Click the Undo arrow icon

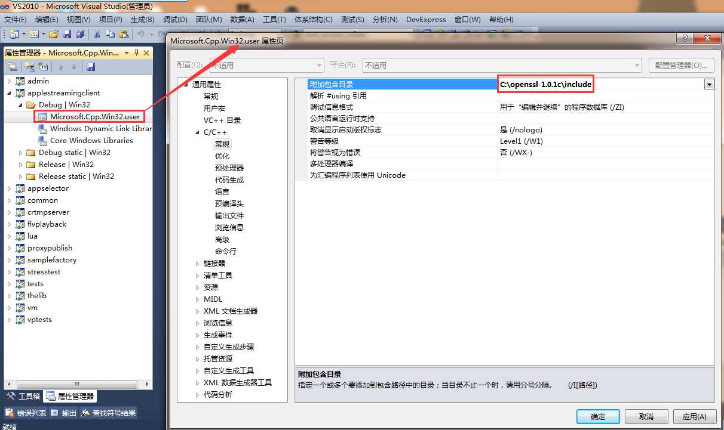[x=141, y=34]
